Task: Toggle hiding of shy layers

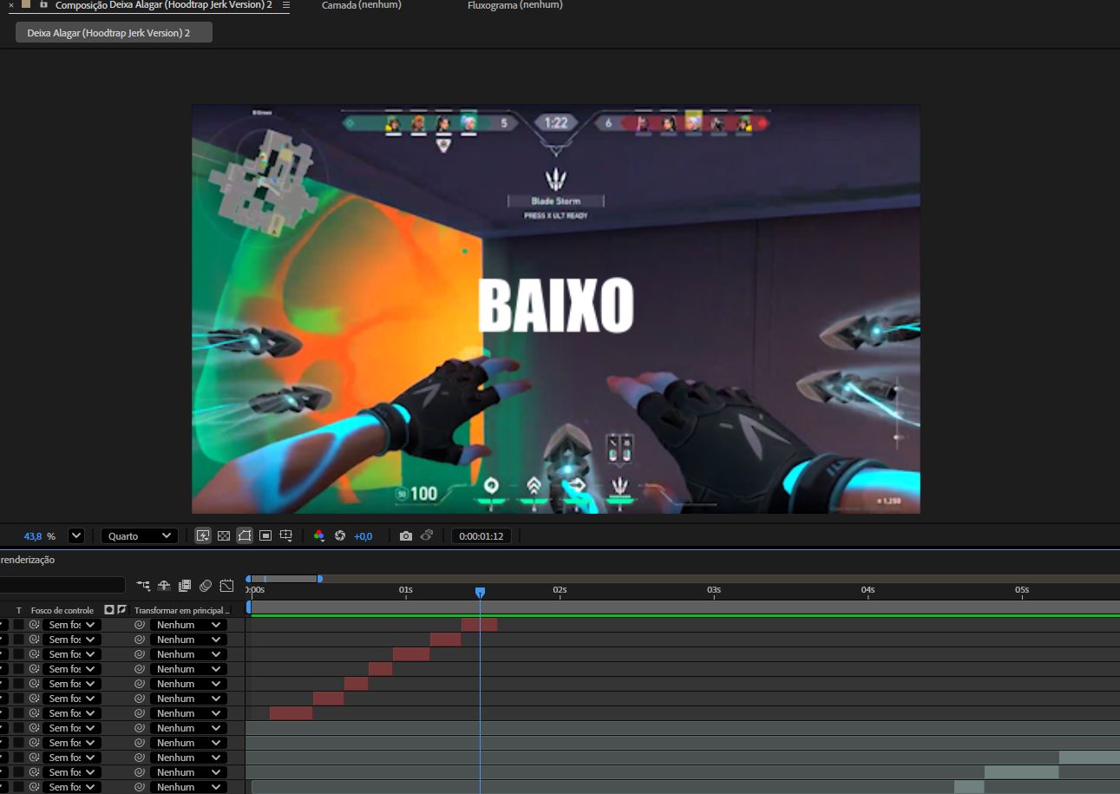Action: tap(164, 586)
